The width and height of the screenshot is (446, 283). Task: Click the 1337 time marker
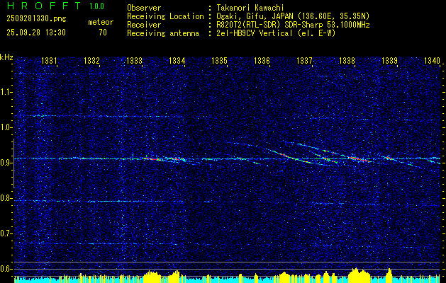304,60
